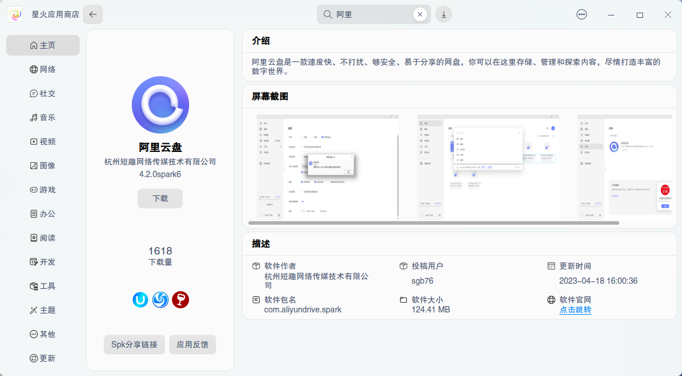Open 应用反馈 to give feedback
Viewport: 682px width, 376px height.
pyautogui.click(x=193, y=344)
